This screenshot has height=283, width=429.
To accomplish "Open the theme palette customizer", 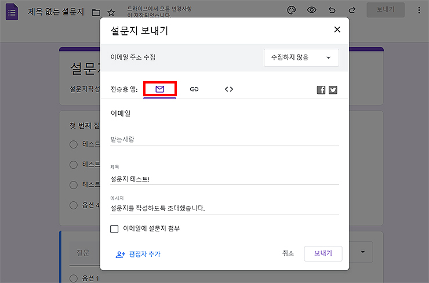I will [292, 10].
